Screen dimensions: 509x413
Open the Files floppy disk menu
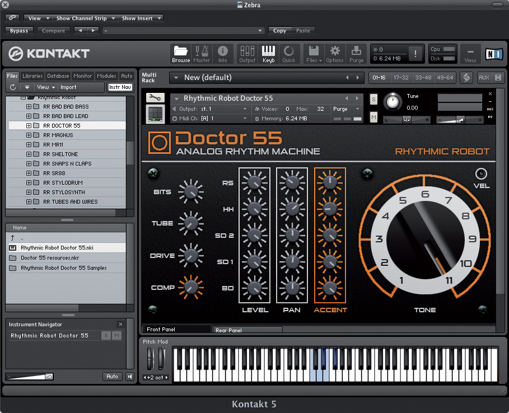314,54
